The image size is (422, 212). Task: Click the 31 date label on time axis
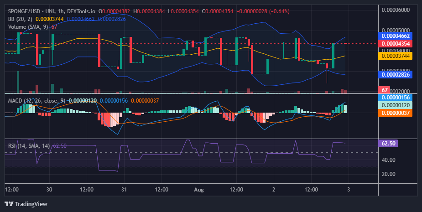[124, 189]
